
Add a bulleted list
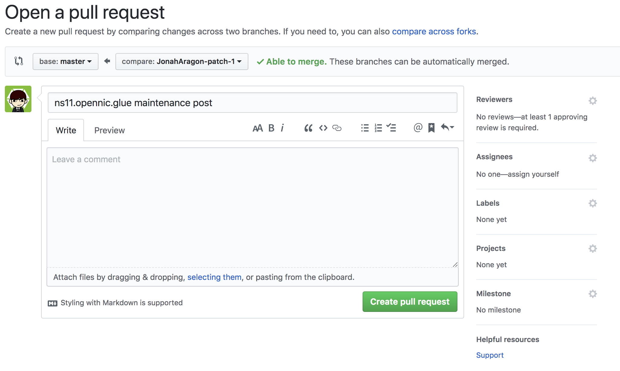click(x=365, y=128)
